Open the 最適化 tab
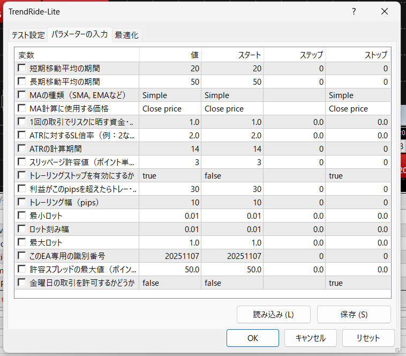The image size is (406, 356). point(126,35)
